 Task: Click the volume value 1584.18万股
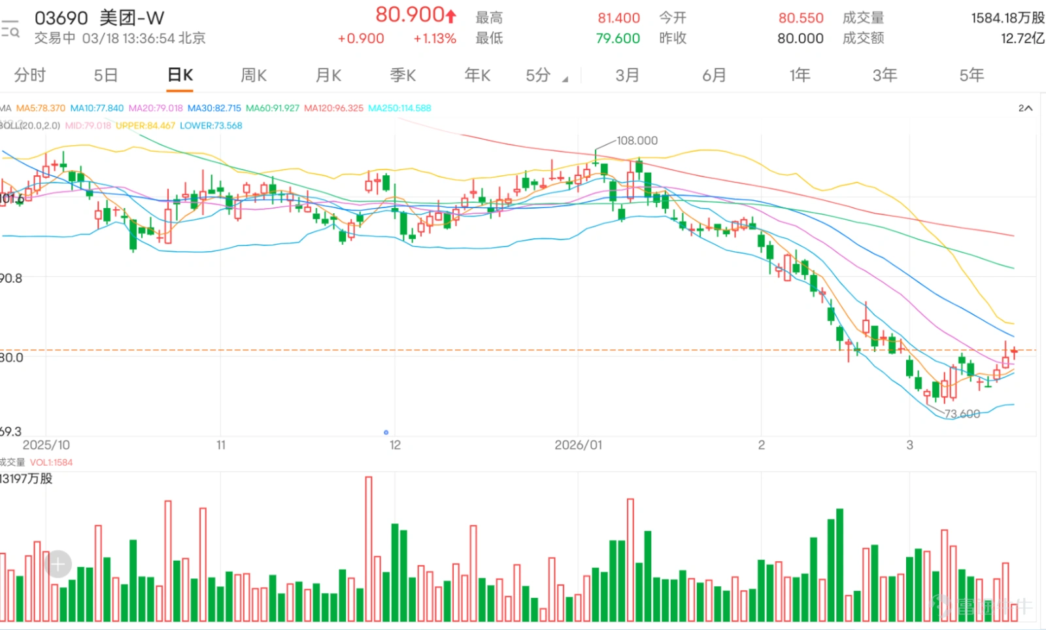1007,18
